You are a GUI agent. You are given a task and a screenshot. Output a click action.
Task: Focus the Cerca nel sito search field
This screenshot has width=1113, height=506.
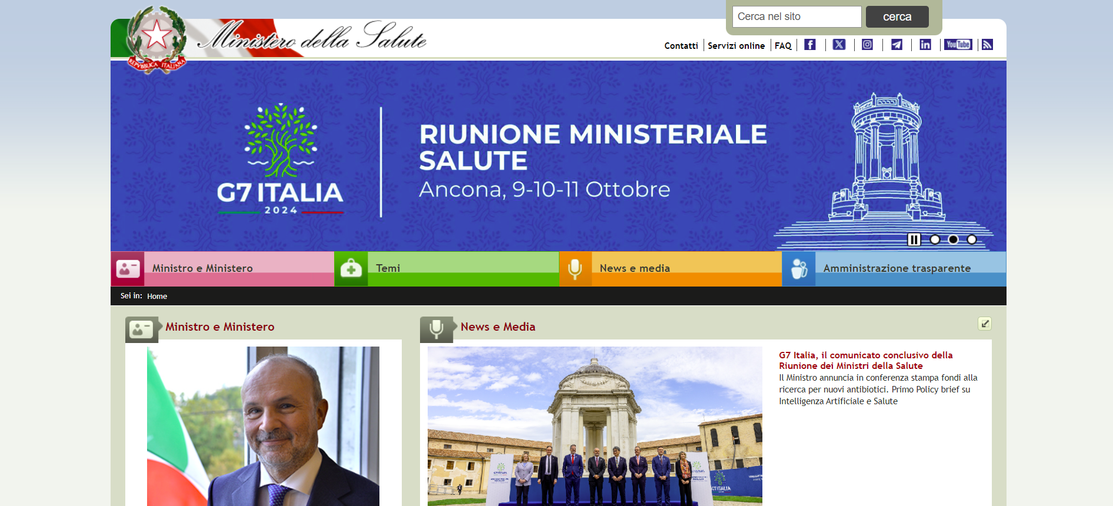coord(797,16)
